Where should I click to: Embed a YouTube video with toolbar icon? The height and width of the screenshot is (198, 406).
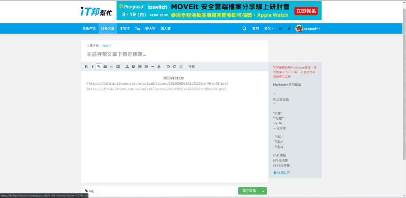[x=159, y=67]
